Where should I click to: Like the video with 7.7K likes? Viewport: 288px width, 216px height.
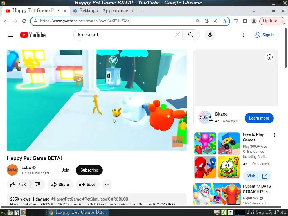click(x=18, y=184)
